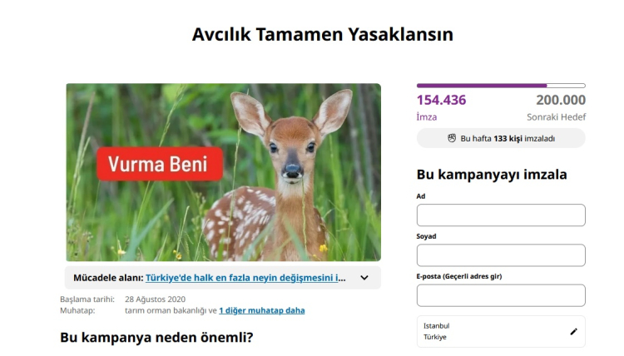
Task: Click the red Vurma Beni badge
Action: point(160,164)
